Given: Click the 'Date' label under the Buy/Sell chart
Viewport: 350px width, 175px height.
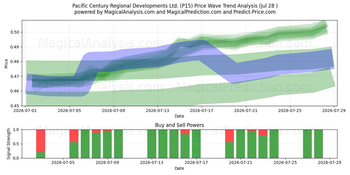Looking at the screenshot, I should [179, 168].
